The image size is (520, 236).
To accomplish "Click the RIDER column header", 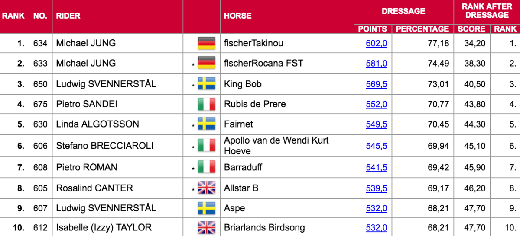I will coord(68,16).
